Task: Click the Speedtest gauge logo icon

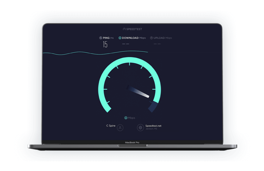Action: (x=124, y=29)
